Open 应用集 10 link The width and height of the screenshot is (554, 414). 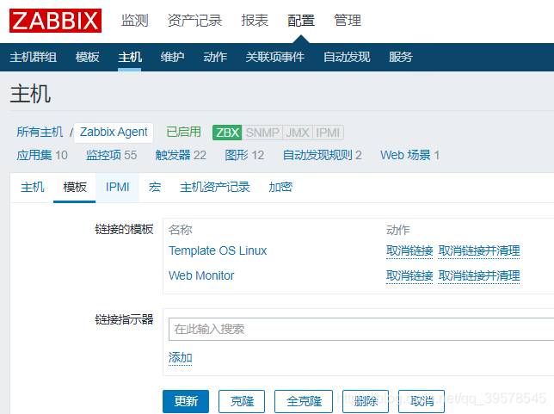[x=42, y=155]
